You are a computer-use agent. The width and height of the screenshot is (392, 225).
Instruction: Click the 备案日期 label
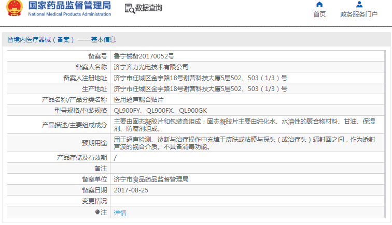94,190
